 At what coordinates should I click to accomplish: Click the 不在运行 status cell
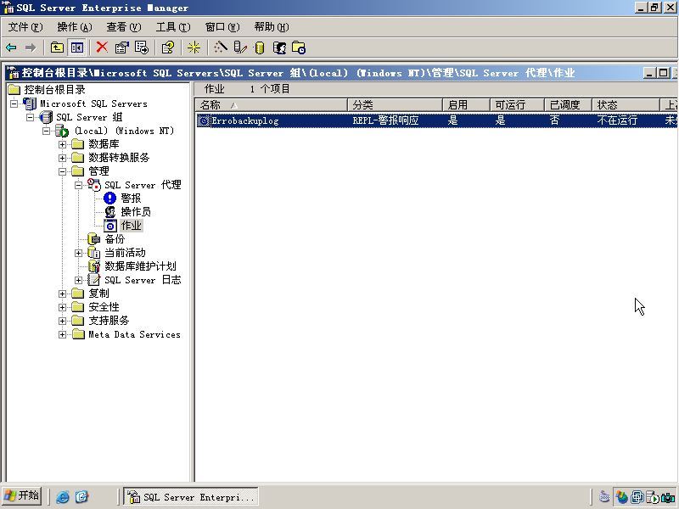click(617, 120)
